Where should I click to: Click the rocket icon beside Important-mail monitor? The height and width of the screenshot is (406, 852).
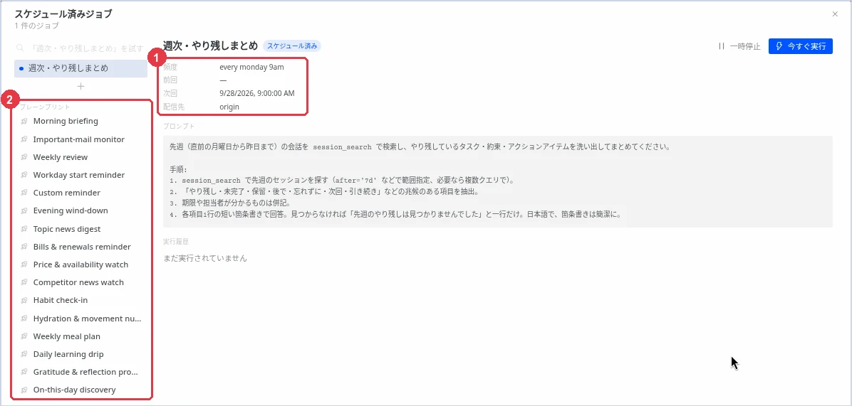coord(24,139)
